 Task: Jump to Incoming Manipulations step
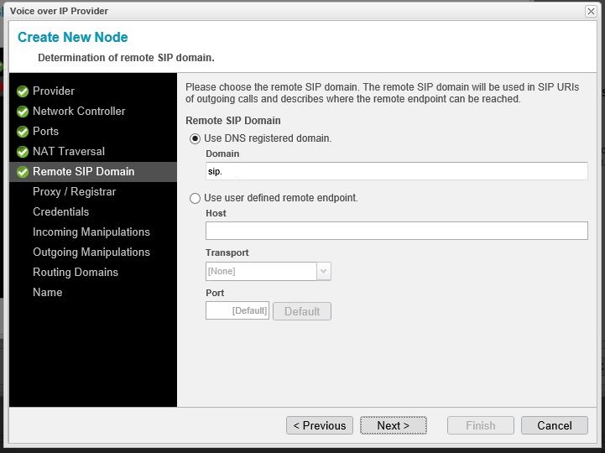tap(91, 232)
